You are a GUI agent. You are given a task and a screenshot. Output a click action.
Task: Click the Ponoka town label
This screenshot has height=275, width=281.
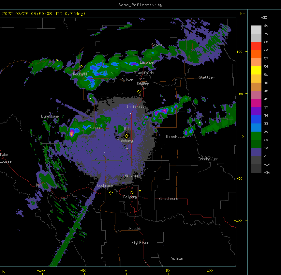click(156, 44)
